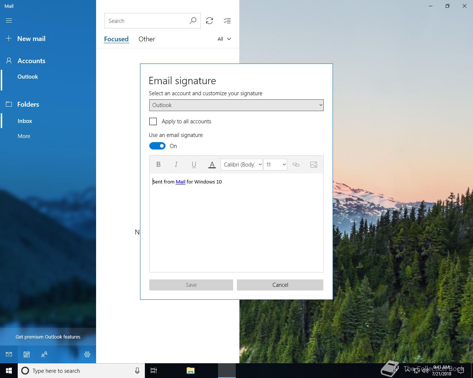Activate Cortana microphone icon
This screenshot has width=473, height=378.
137,371
